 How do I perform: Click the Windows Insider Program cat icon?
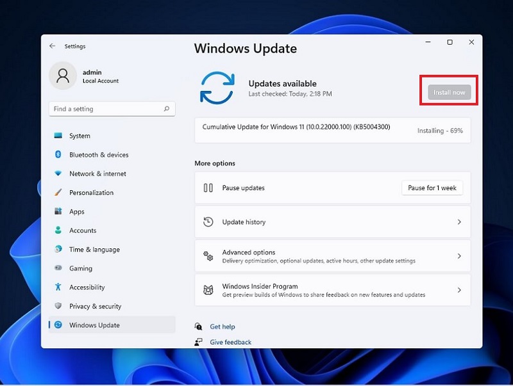pos(208,290)
